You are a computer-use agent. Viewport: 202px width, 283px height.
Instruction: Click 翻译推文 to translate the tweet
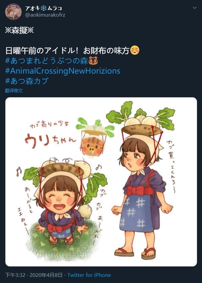(x=14, y=91)
